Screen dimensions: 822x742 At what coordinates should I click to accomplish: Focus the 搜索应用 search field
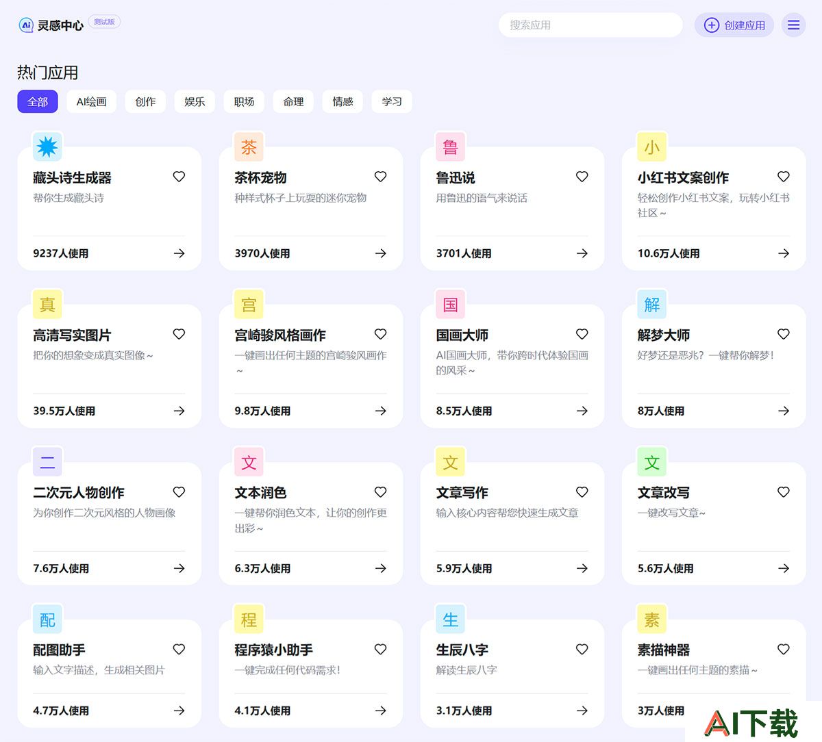pos(590,25)
